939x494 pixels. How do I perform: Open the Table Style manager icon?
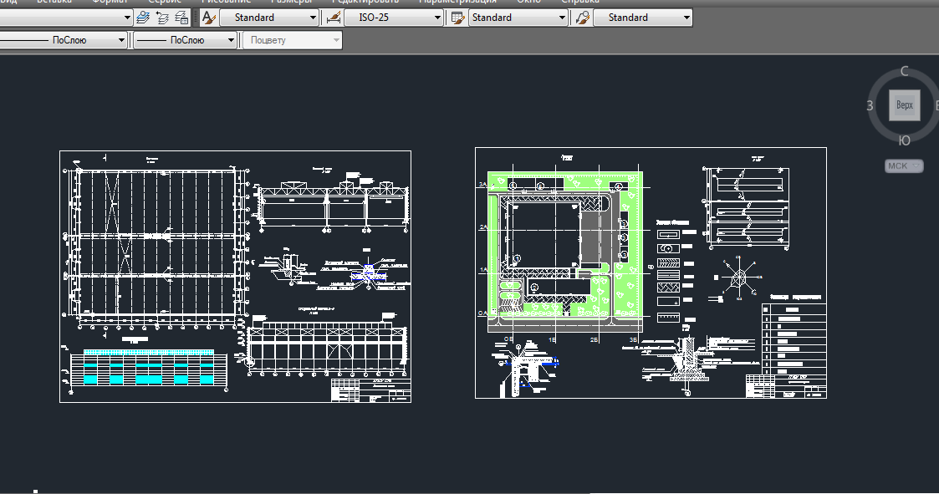(x=458, y=18)
